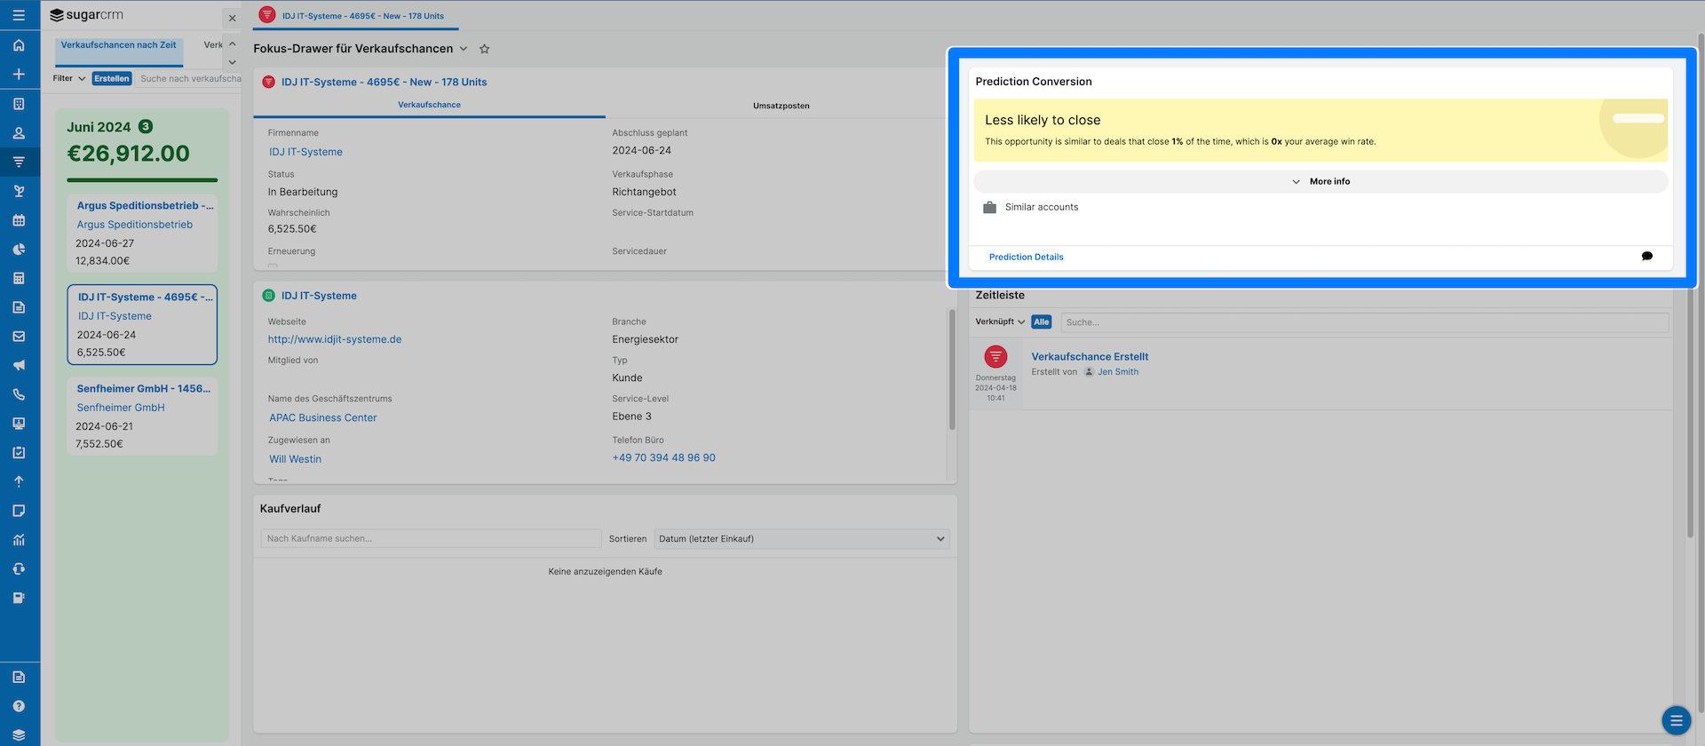This screenshot has height=746, width=1705.
Task: Click the green Juni 2024 progress bar
Action: pyautogui.click(x=142, y=180)
